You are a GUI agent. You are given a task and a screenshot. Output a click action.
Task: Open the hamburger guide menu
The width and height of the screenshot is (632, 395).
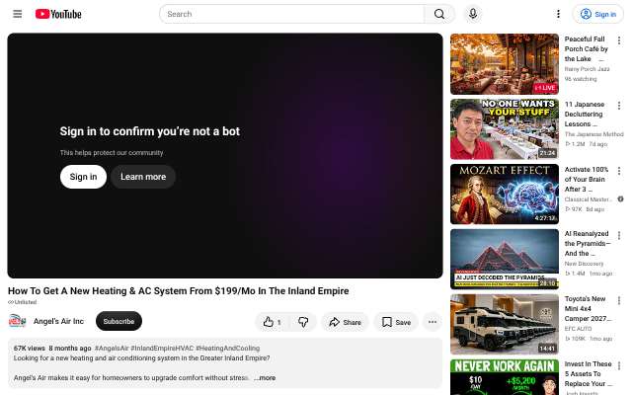click(x=18, y=14)
